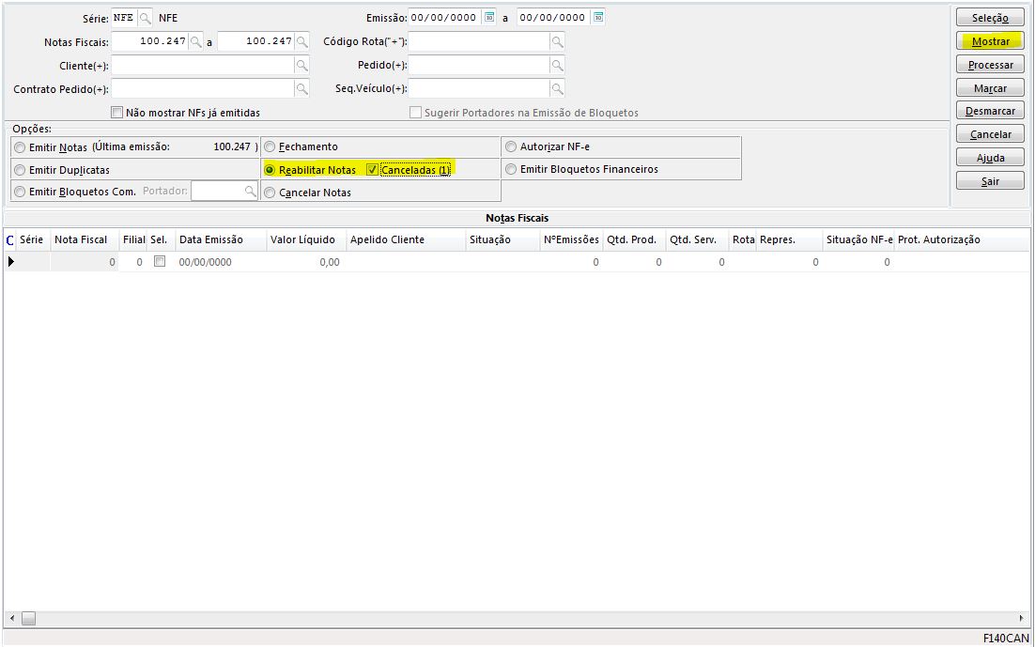
Task: Click first Notas Fiscais number field
Action: point(150,41)
